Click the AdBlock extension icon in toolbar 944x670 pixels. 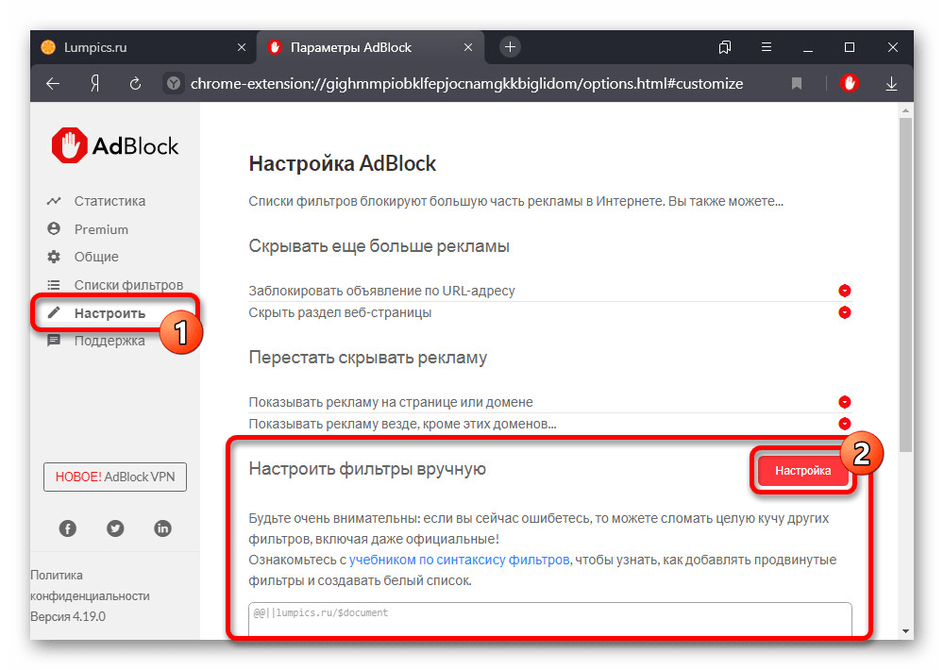850,83
